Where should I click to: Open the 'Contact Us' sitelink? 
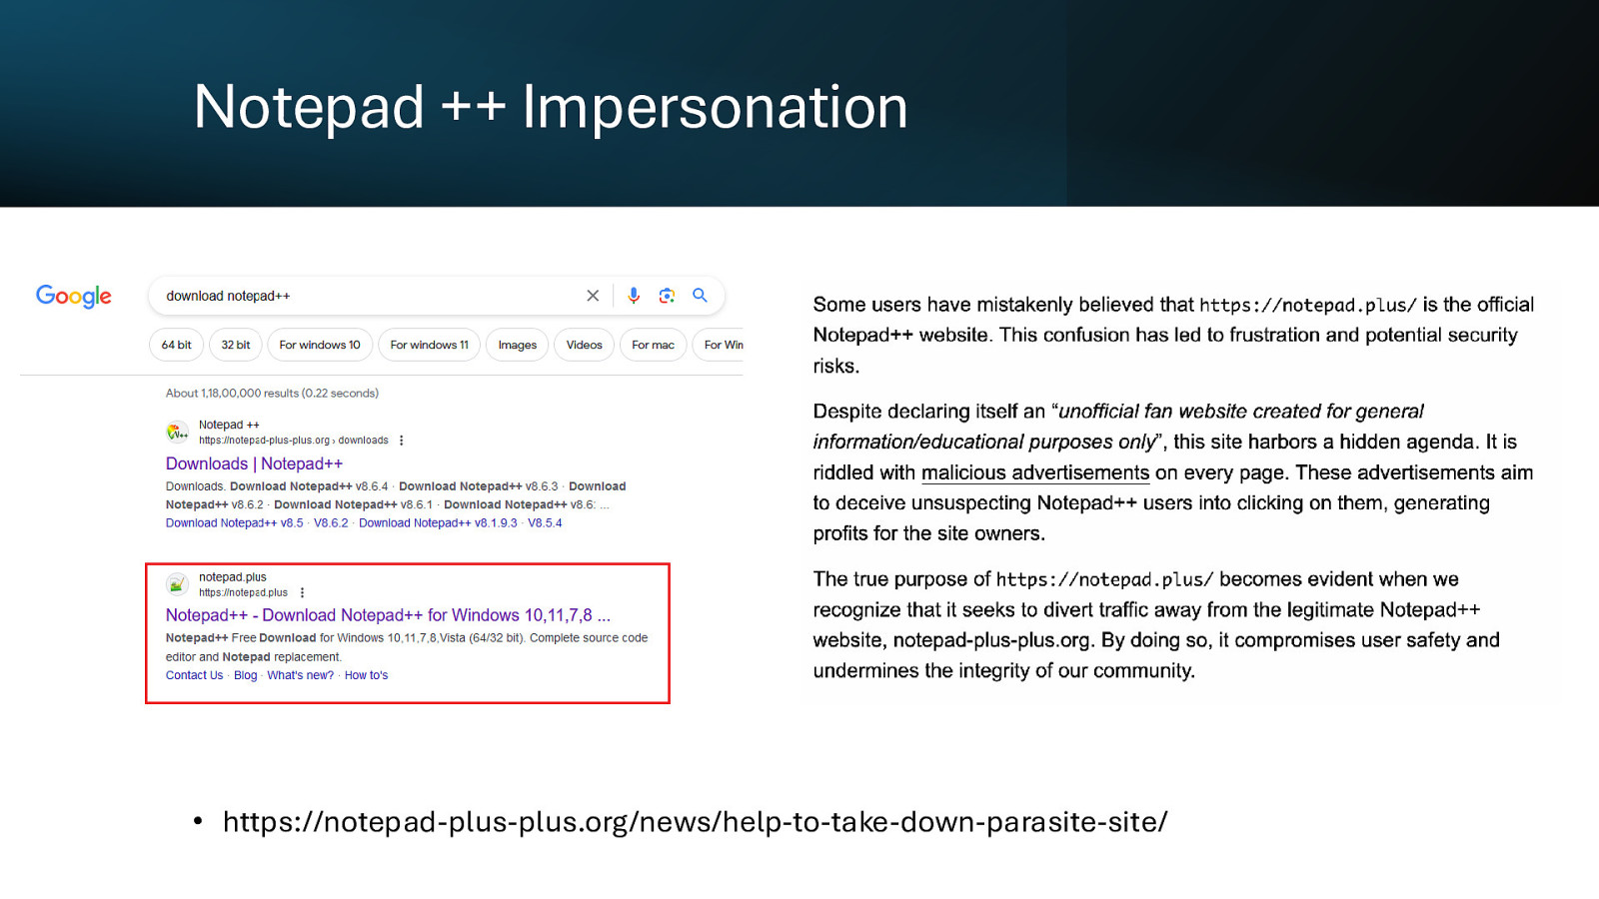tap(194, 675)
